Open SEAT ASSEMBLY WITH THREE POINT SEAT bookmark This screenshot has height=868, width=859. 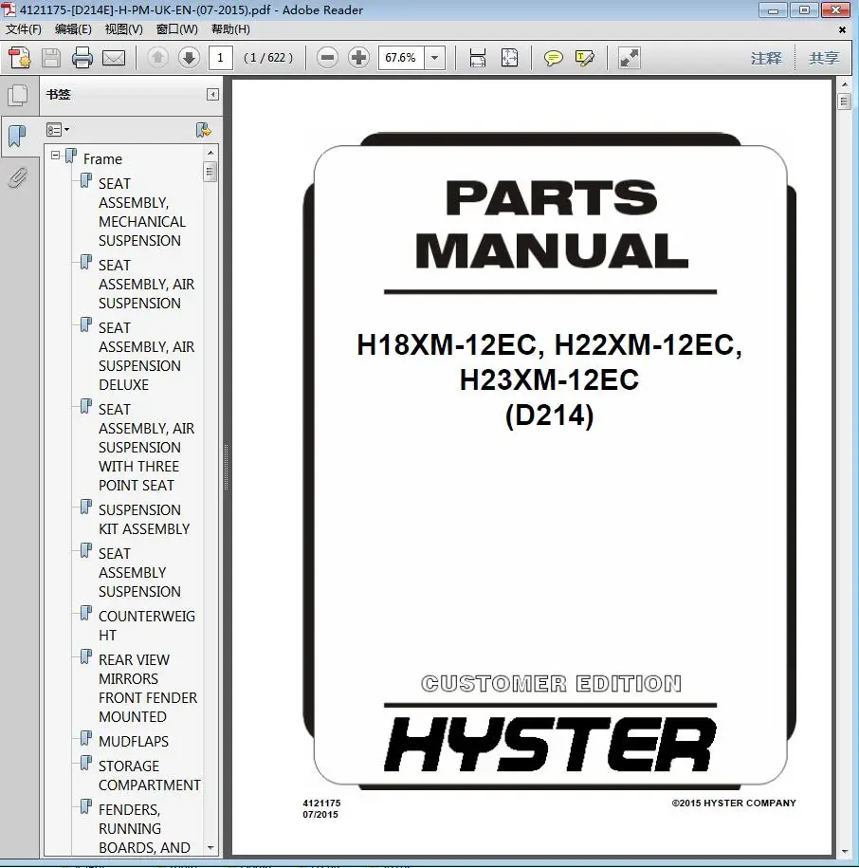(x=147, y=448)
